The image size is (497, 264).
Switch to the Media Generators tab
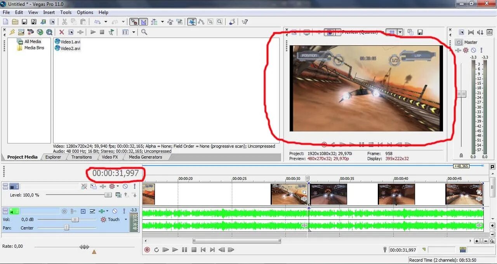click(146, 157)
